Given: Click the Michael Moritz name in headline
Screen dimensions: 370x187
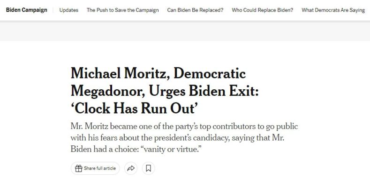Looking at the screenshot, I should coord(118,73).
